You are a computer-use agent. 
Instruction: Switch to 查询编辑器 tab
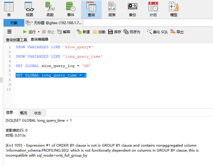click(x=39, y=39)
